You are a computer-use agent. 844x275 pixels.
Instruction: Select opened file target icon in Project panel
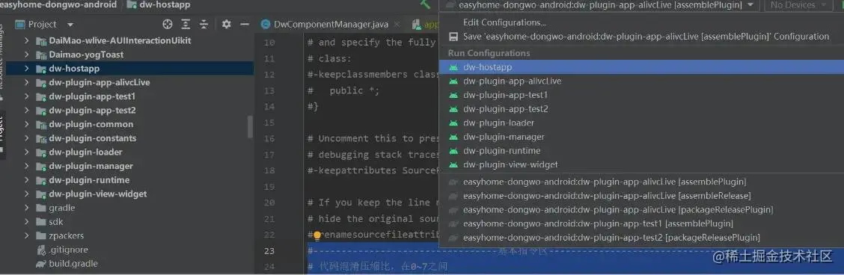click(x=168, y=24)
